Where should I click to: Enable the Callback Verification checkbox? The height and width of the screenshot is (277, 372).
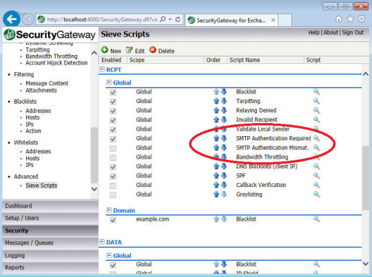point(113,186)
